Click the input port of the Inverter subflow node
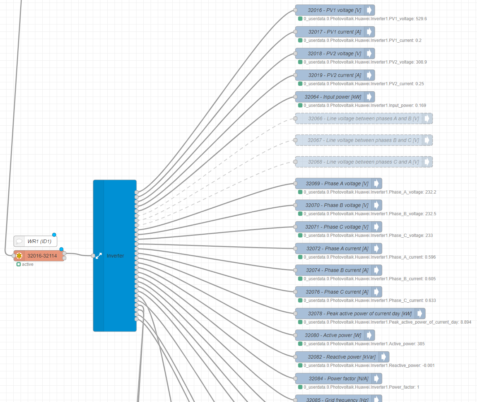 point(93,256)
